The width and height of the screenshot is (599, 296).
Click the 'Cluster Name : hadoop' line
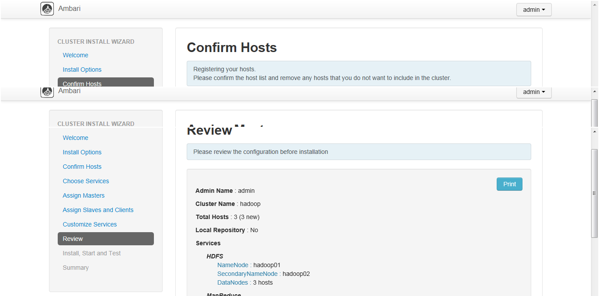(x=228, y=204)
